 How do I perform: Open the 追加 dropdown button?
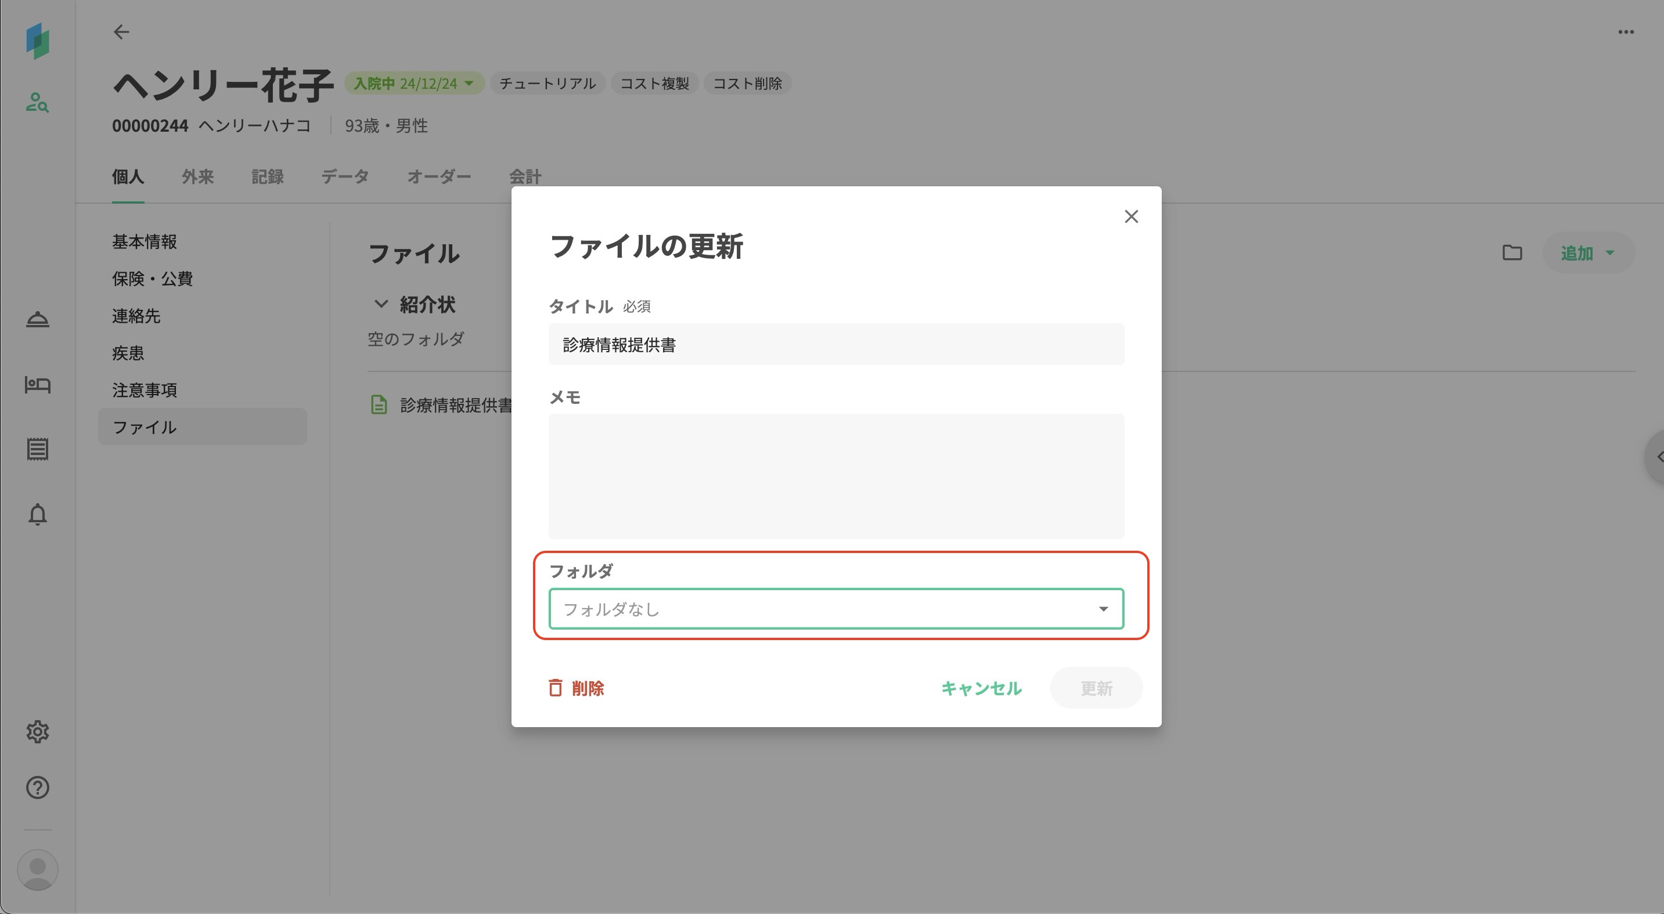pos(1588,253)
